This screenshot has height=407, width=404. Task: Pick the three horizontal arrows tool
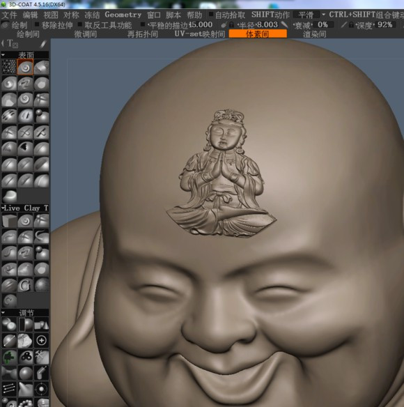(x=9, y=389)
